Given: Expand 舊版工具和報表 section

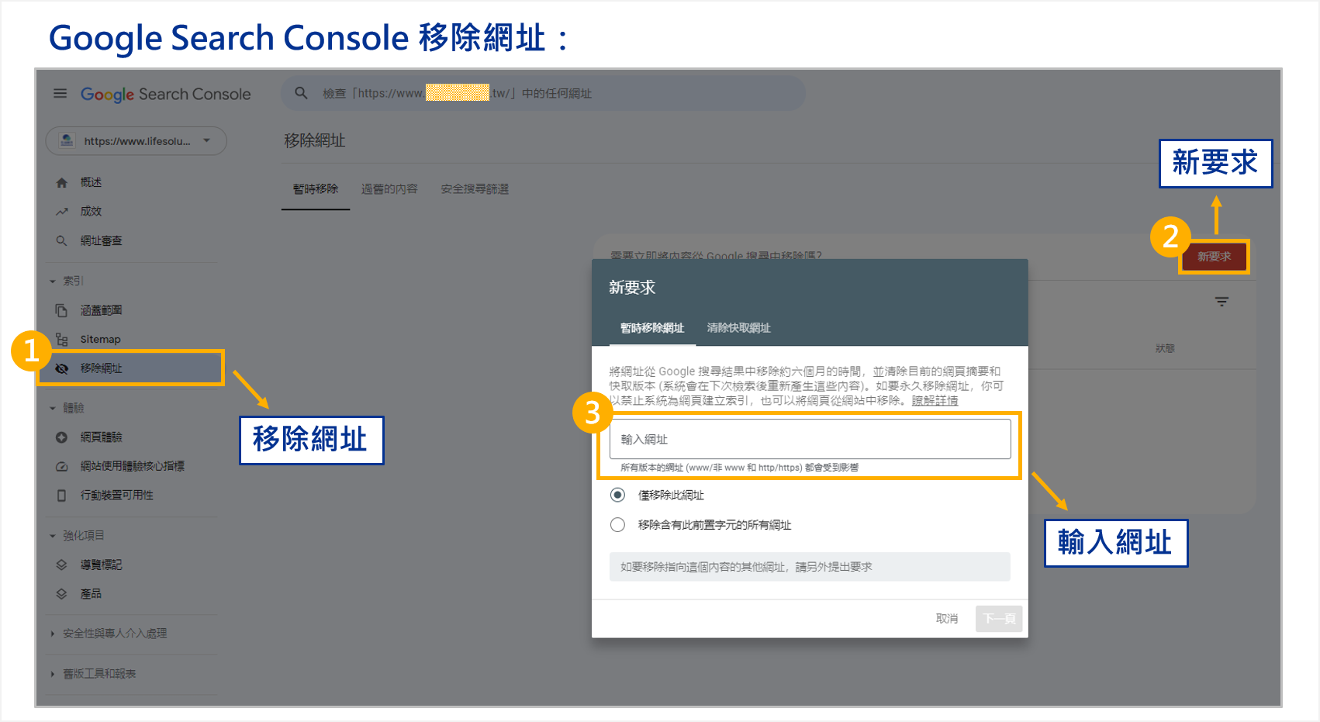Looking at the screenshot, I should pyautogui.click(x=52, y=674).
